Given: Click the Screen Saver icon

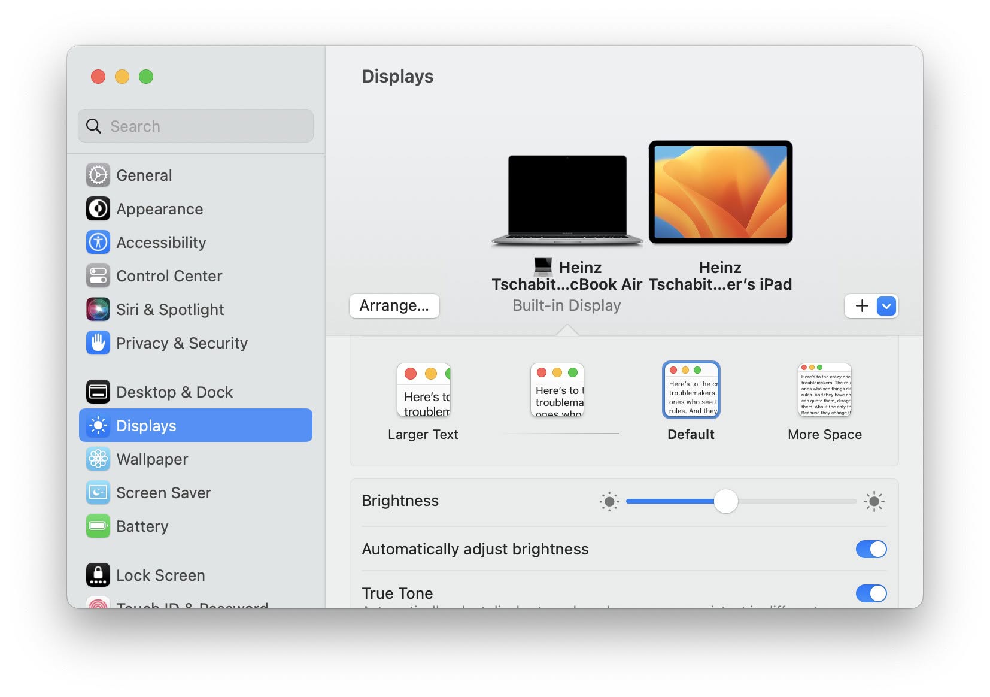Looking at the screenshot, I should [x=98, y=493].
